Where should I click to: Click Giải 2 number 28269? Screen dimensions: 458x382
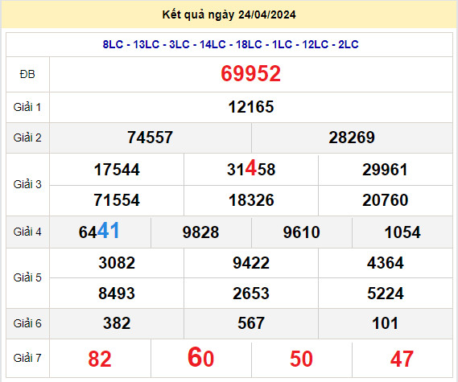(352, 138)
